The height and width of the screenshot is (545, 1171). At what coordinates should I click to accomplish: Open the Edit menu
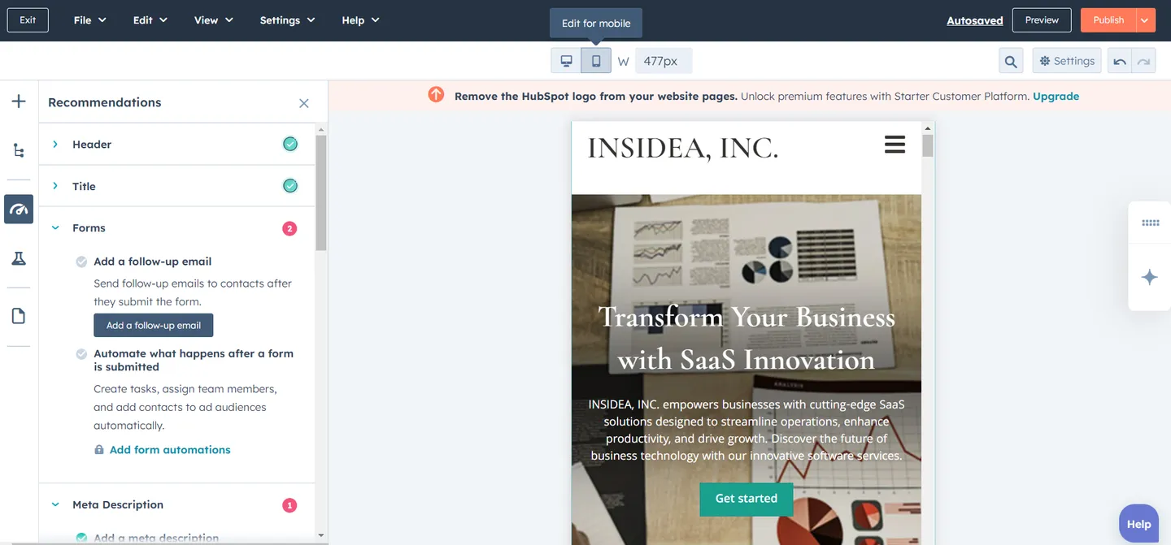coord(150,20)
